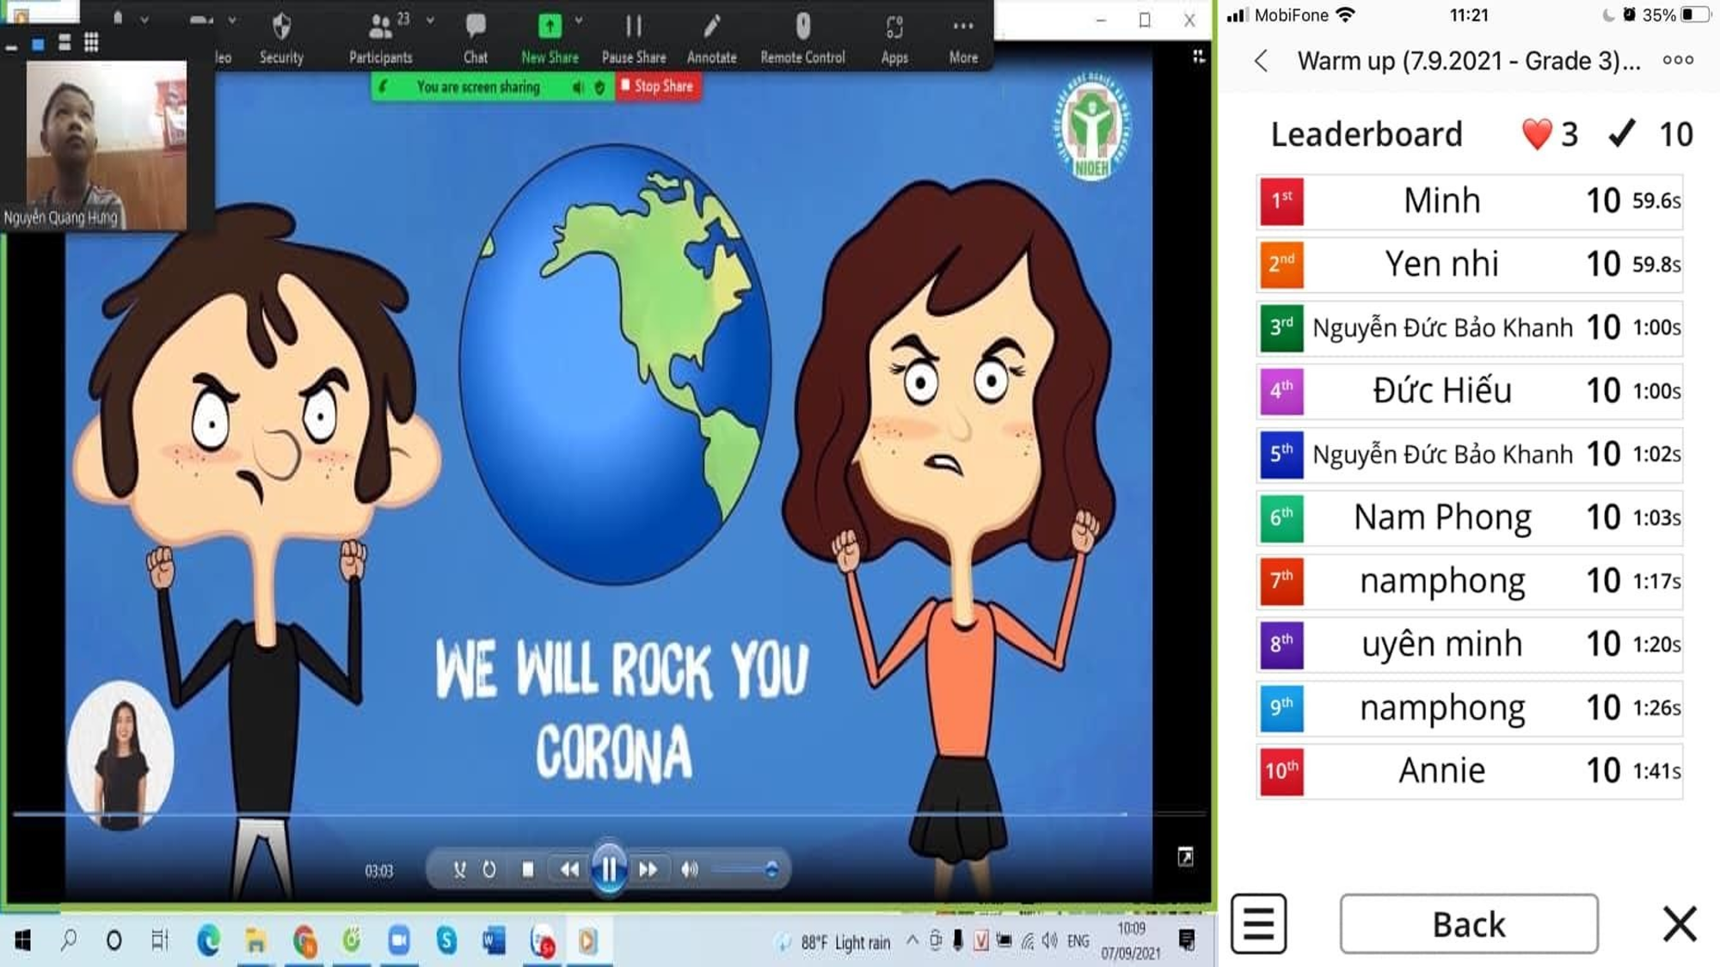Screen dimensions: 1720x967
Task: Open Windows taskbar search
Action: [x=69, y=940]
